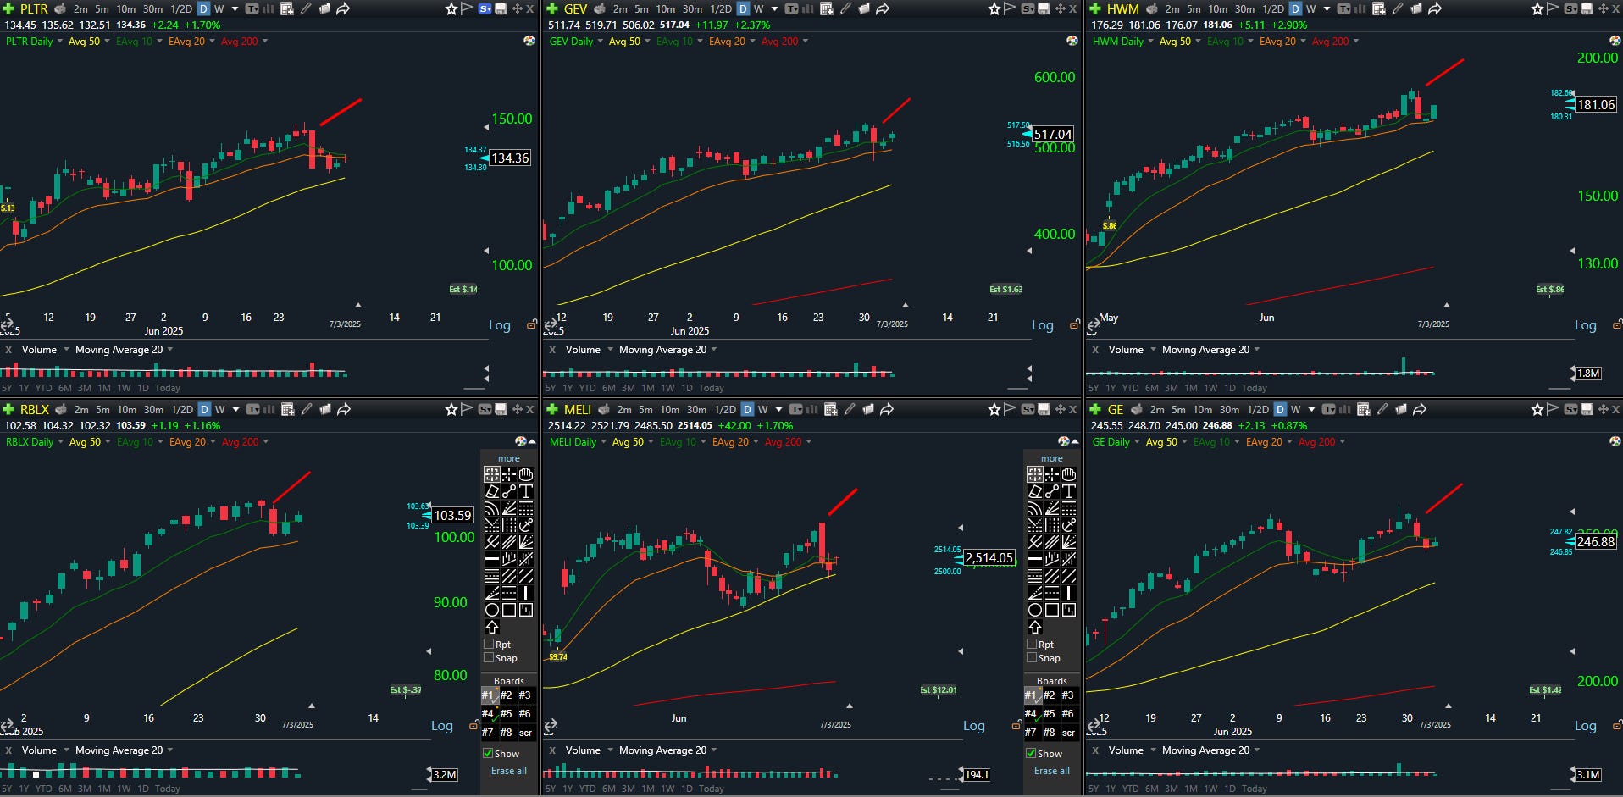Select the eraser tool in RBLX drawing palette
Image resolution: width=1623 pixels, height=797 pixels.
point(492,491)
